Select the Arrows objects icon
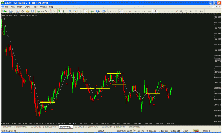222x133 pixels. click(x=200, y=11)
